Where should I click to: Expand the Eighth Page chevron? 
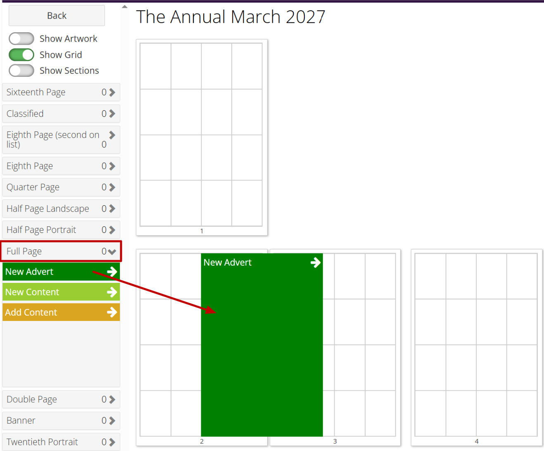tap(112, 166)
